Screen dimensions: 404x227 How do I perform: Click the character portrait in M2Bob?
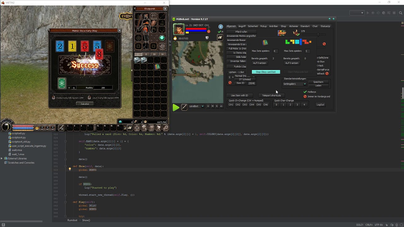[179, 29]
